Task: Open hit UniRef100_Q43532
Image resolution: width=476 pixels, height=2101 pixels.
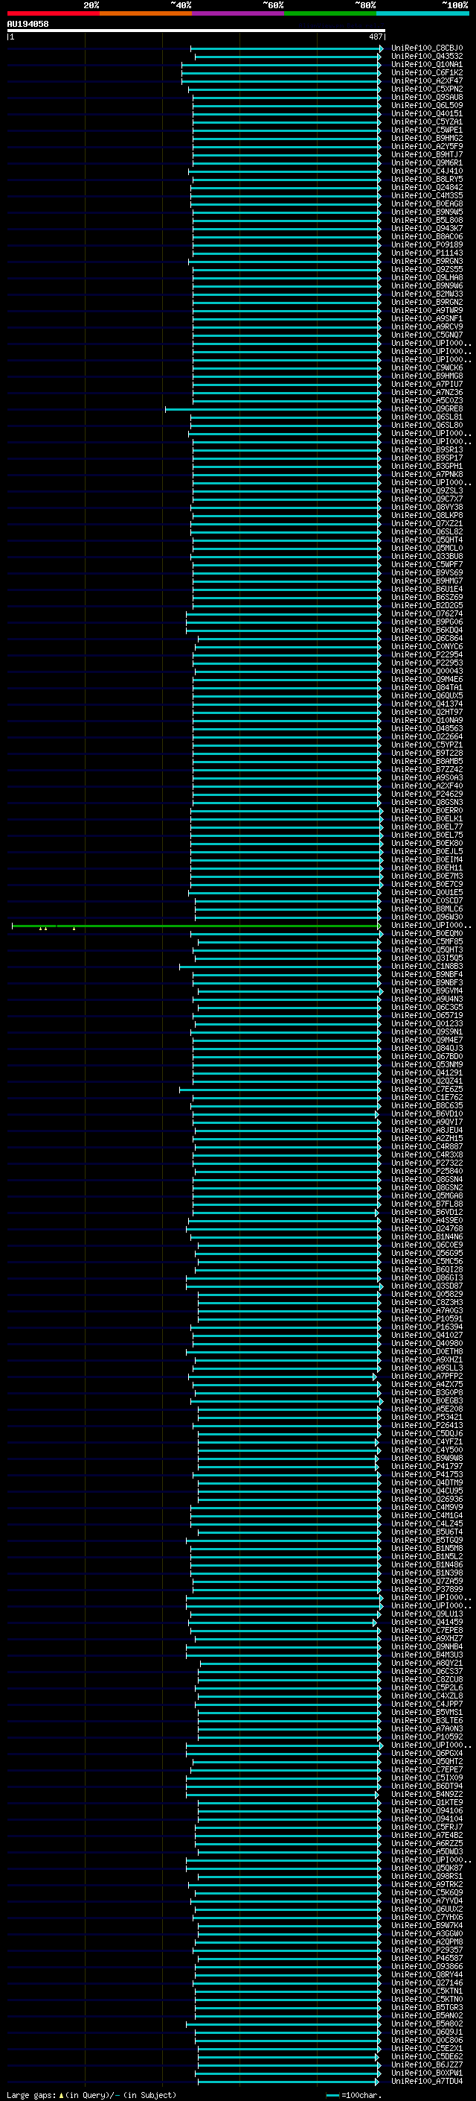Action: click(x=426, y=57)
